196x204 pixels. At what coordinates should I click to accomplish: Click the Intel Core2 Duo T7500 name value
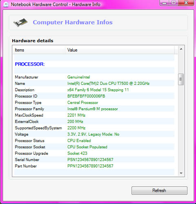(x=108, y=84)
